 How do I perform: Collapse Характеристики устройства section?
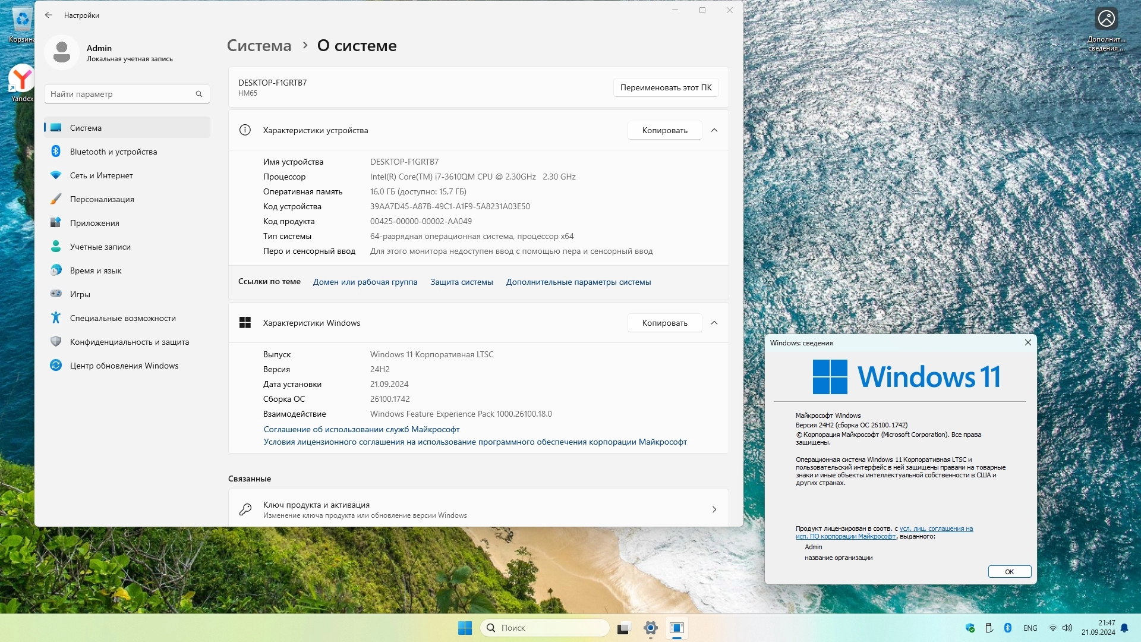(x=714, y=130)
